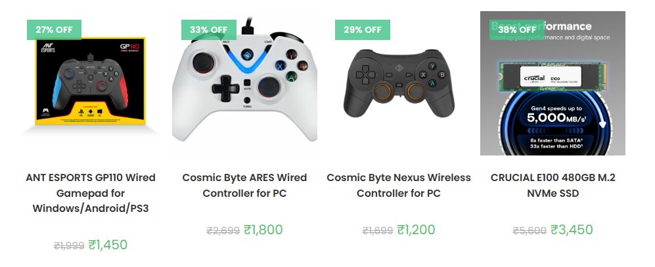Click the struck-through ₹1,999 original price
The image size is (655, 267).
pos(69,245)
